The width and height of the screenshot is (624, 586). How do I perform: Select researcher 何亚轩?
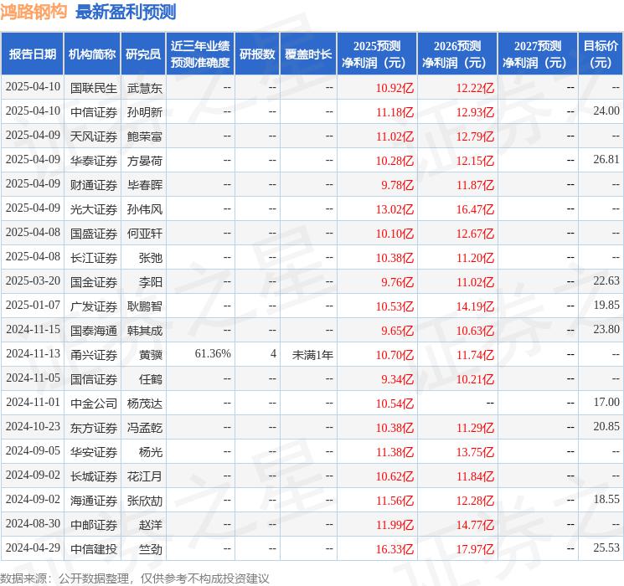tap(145, 234)
